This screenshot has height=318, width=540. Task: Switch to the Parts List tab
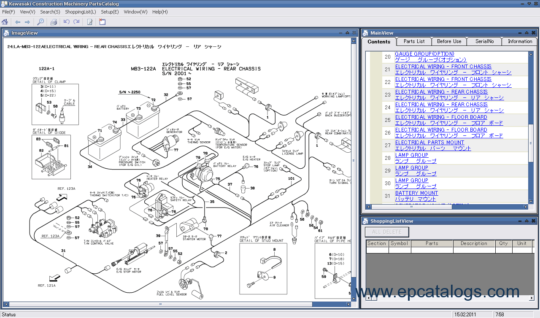(414, 41)
